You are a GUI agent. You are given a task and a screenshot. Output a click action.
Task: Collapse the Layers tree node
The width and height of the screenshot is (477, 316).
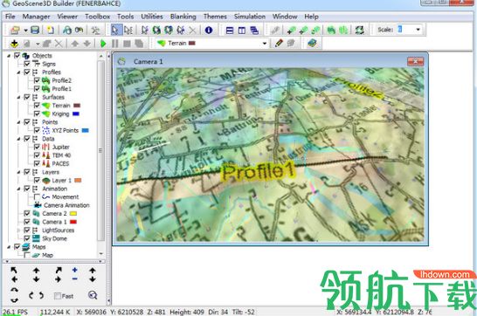pos(18,172)
